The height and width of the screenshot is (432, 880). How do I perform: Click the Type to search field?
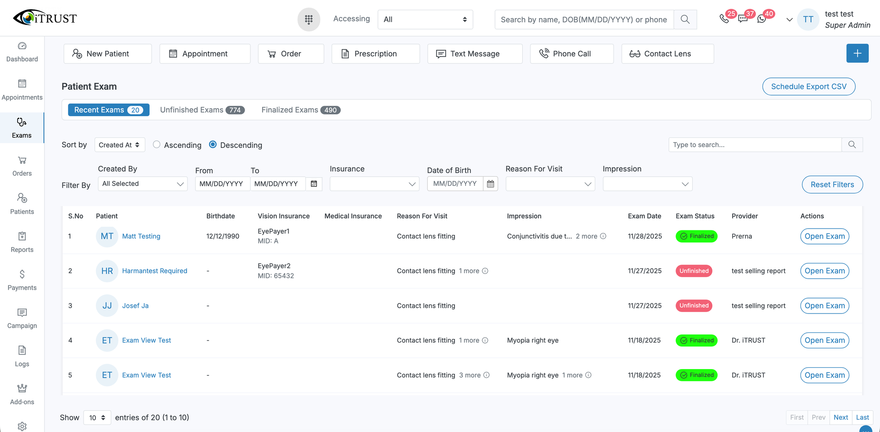coord(755,145)
